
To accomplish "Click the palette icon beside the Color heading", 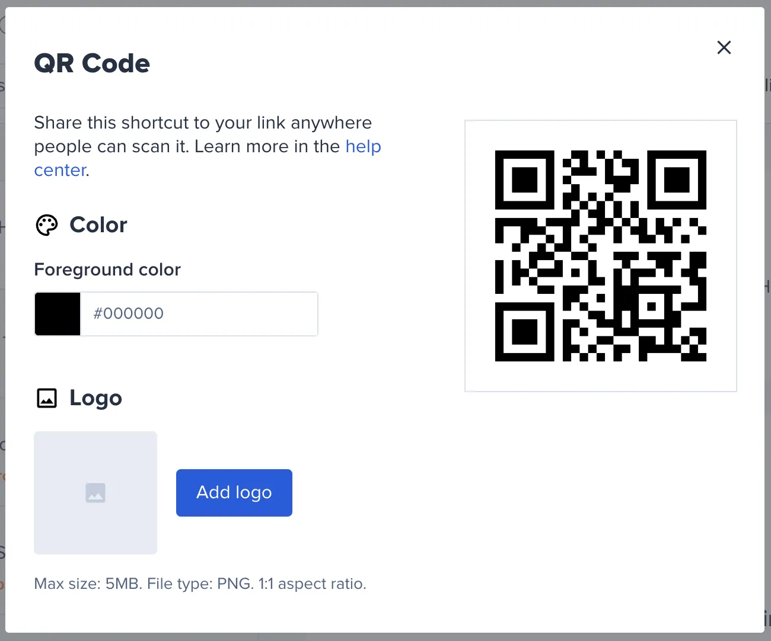I will point(46,225).
